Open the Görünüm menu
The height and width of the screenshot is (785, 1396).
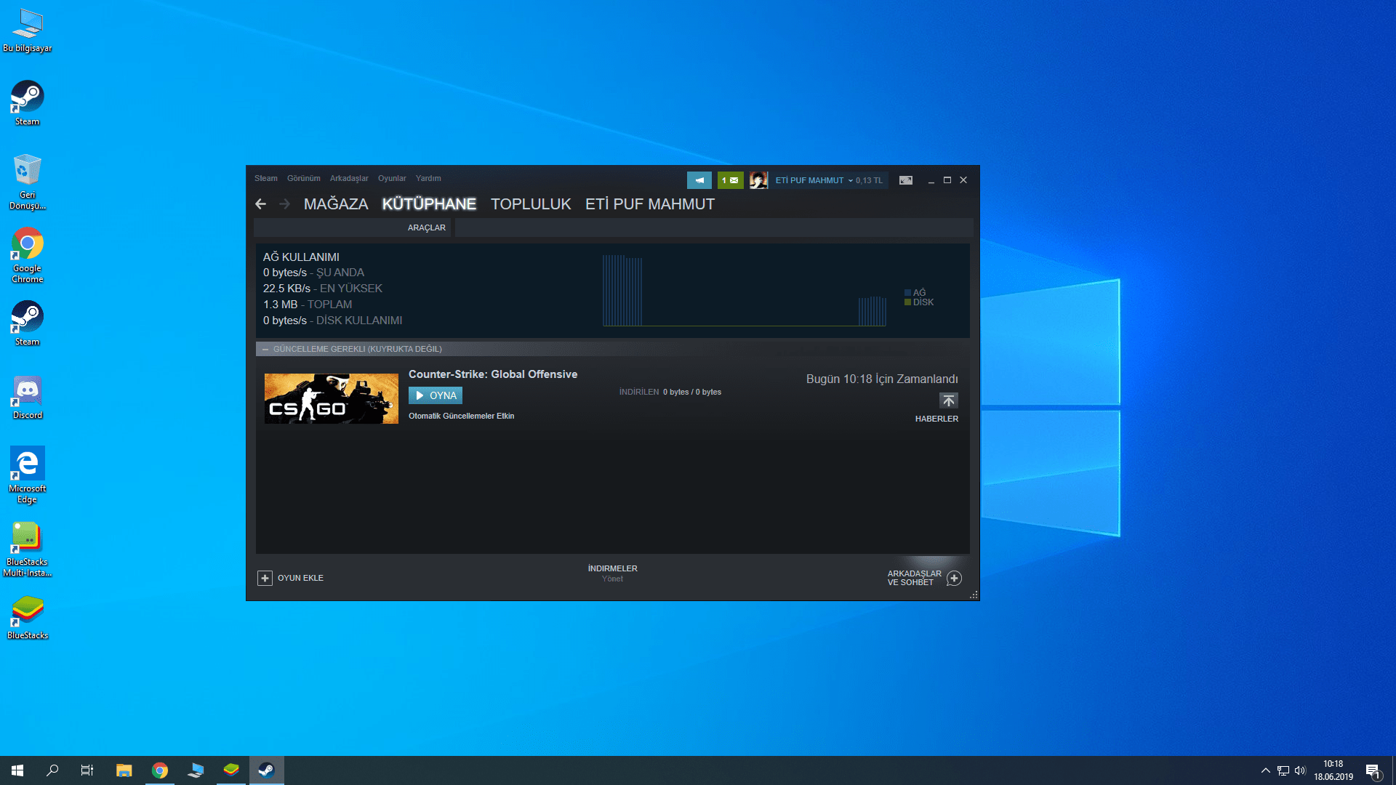point(303,178)
